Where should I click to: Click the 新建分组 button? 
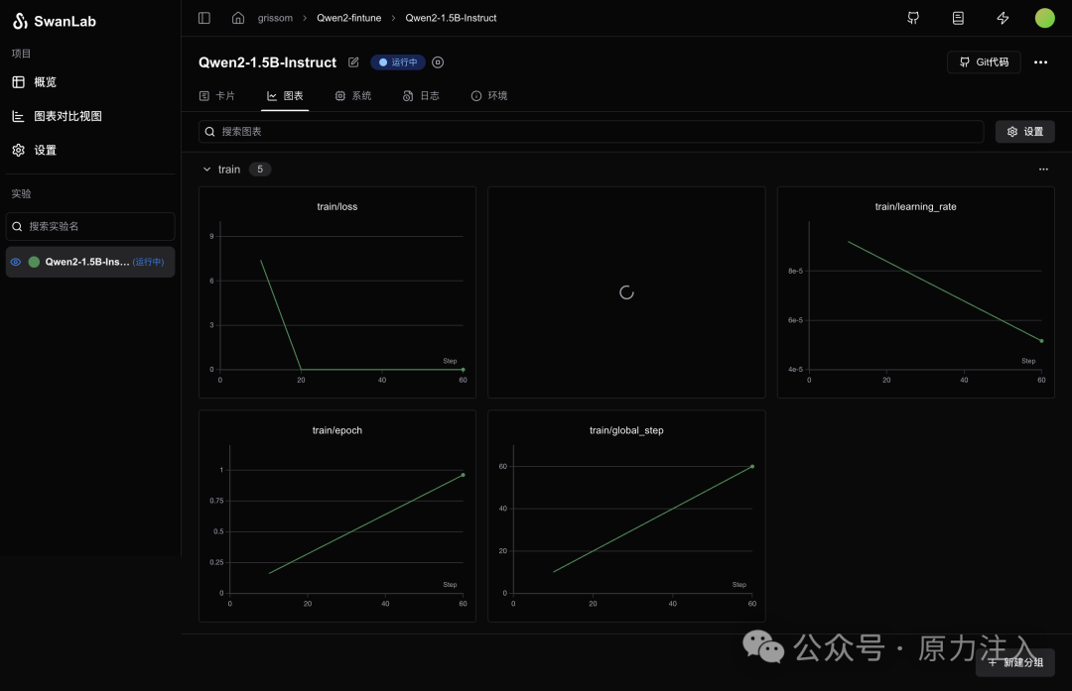[x=1015, y=662]
